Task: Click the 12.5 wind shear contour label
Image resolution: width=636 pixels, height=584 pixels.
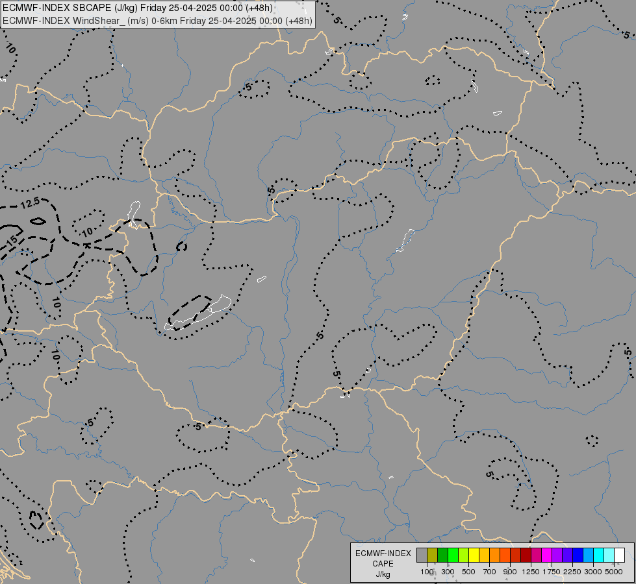Action: [31, 203]
